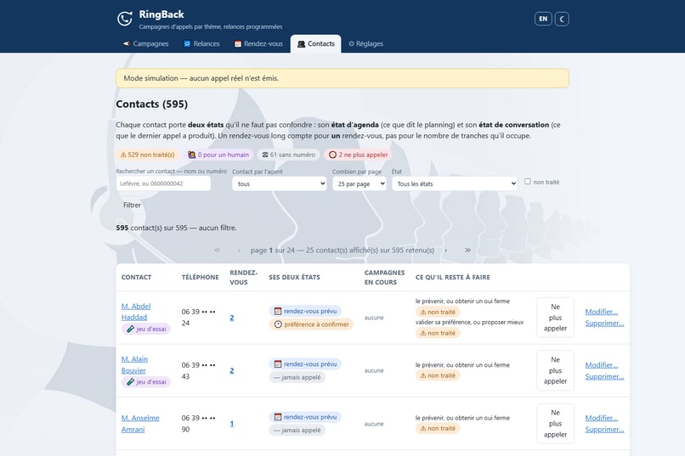
Task: Click rendez-vous prévu badge for Alain Bouvier
Action: [305, 364]
